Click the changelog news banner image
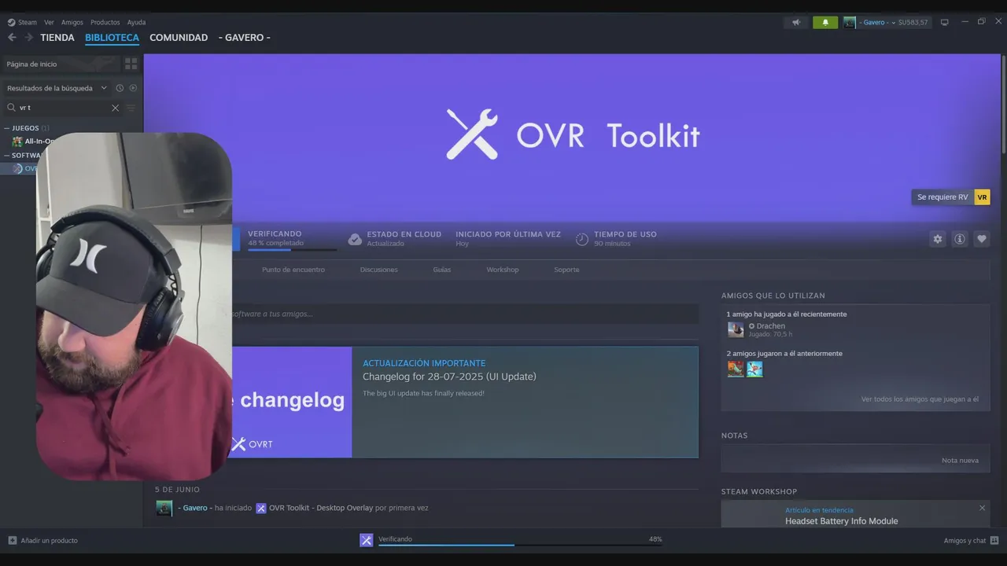1007x566 pixels. [x=292, y=402]
